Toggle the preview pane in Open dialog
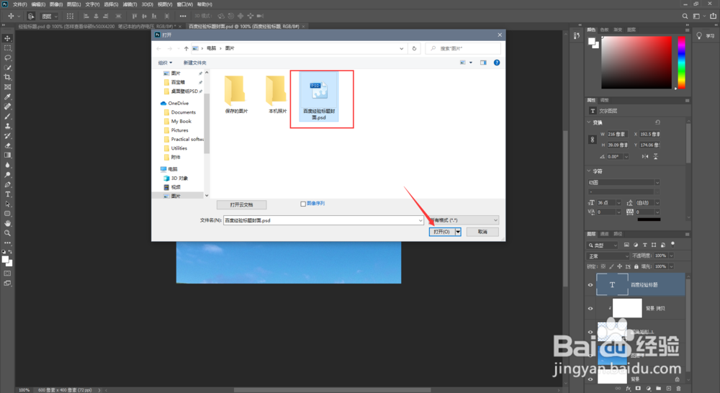 coord(483,63)
